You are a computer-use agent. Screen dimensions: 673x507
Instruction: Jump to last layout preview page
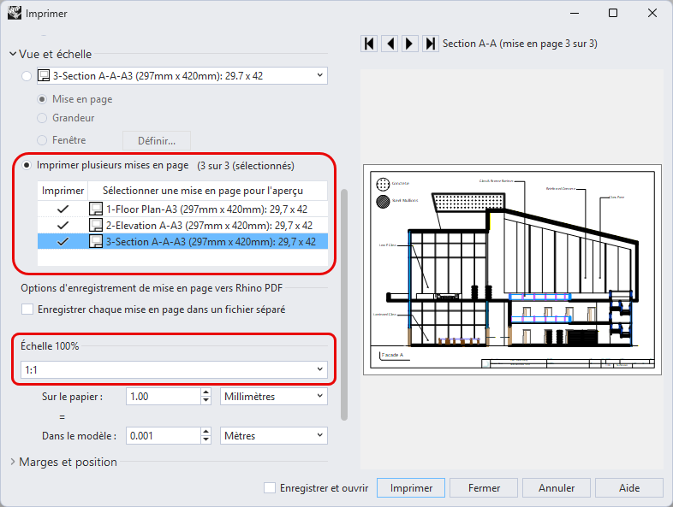pyautogui.click(x=431, y=44)
